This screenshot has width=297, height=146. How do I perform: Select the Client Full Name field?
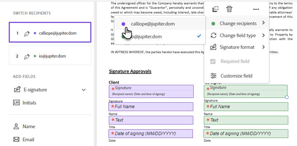click(x=151, y=107)
